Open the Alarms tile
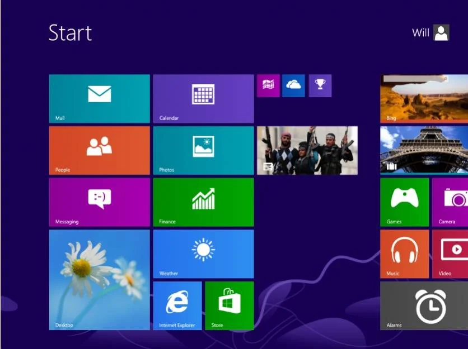Viewport: 468px width, 349px height. (424, 305)
